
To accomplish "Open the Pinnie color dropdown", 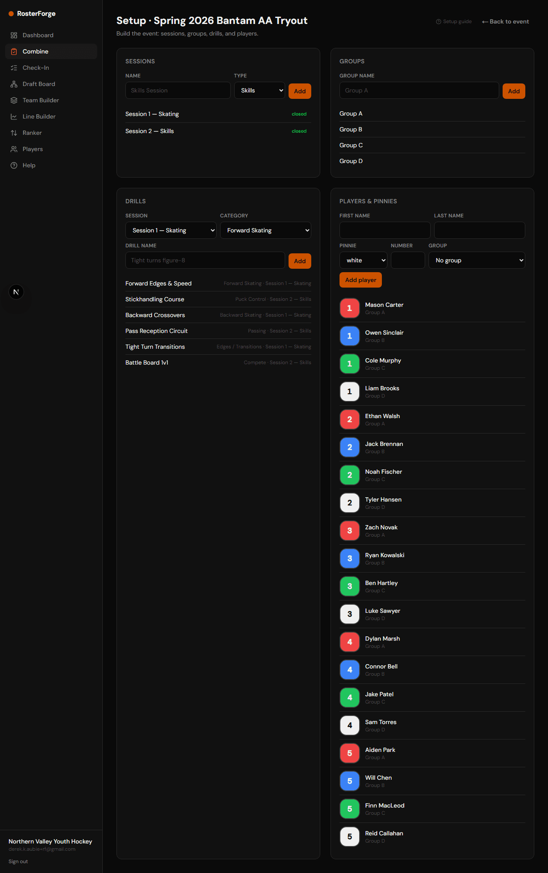I will tap(363, 260).
